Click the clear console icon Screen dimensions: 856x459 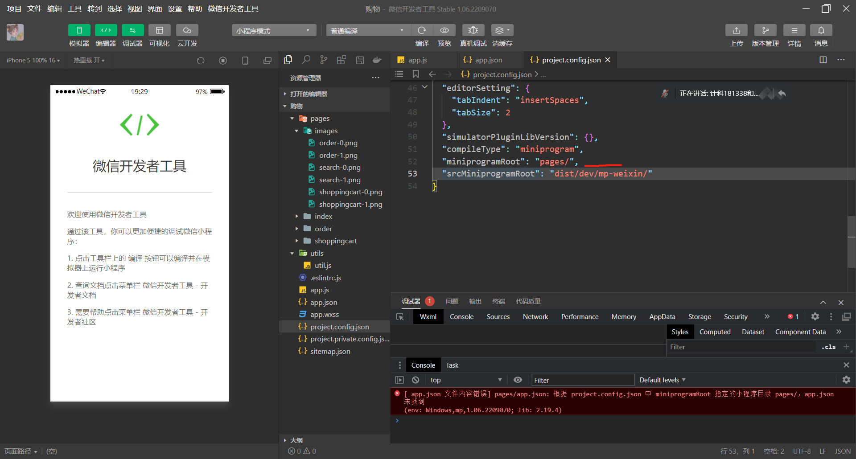[416, 380]
